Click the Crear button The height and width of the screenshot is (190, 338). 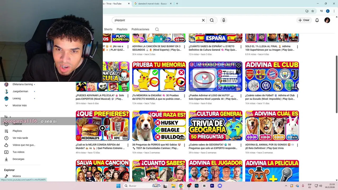pyautogui.click(x=304, y=20)
